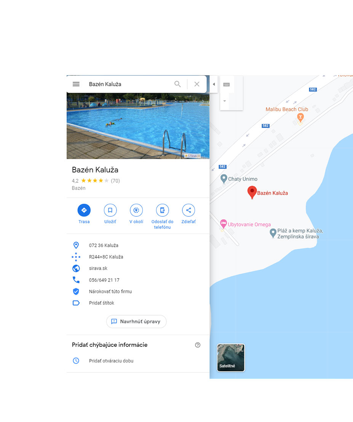Open the (70) reviews count
This screenshot has width=353, height=422.
[x=115, y=181]
